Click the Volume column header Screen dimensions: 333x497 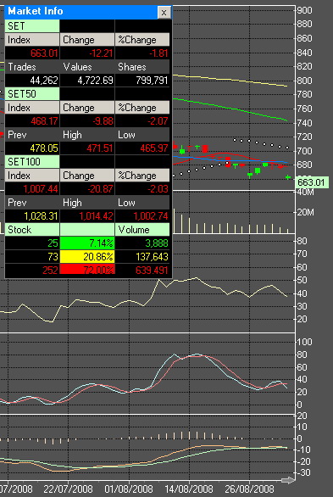click(x=142, y=230)
